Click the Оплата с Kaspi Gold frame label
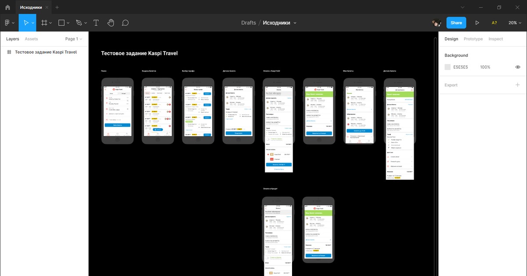This screenshot has height=276, width=527. [272, 71]
